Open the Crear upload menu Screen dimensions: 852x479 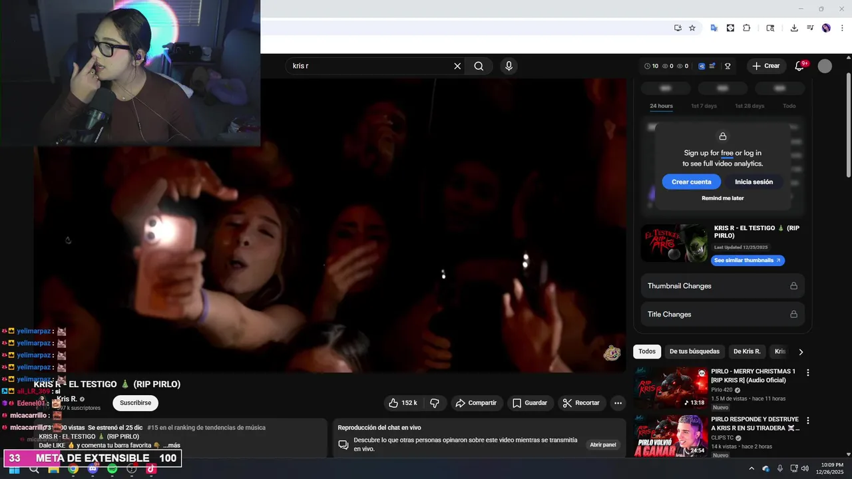(765, 66)
